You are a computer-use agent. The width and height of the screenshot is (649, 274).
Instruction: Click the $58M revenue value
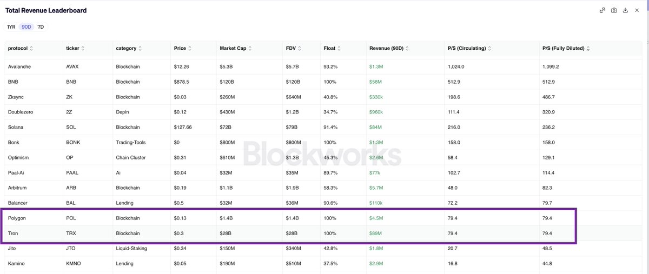click(x=375, y=82)
